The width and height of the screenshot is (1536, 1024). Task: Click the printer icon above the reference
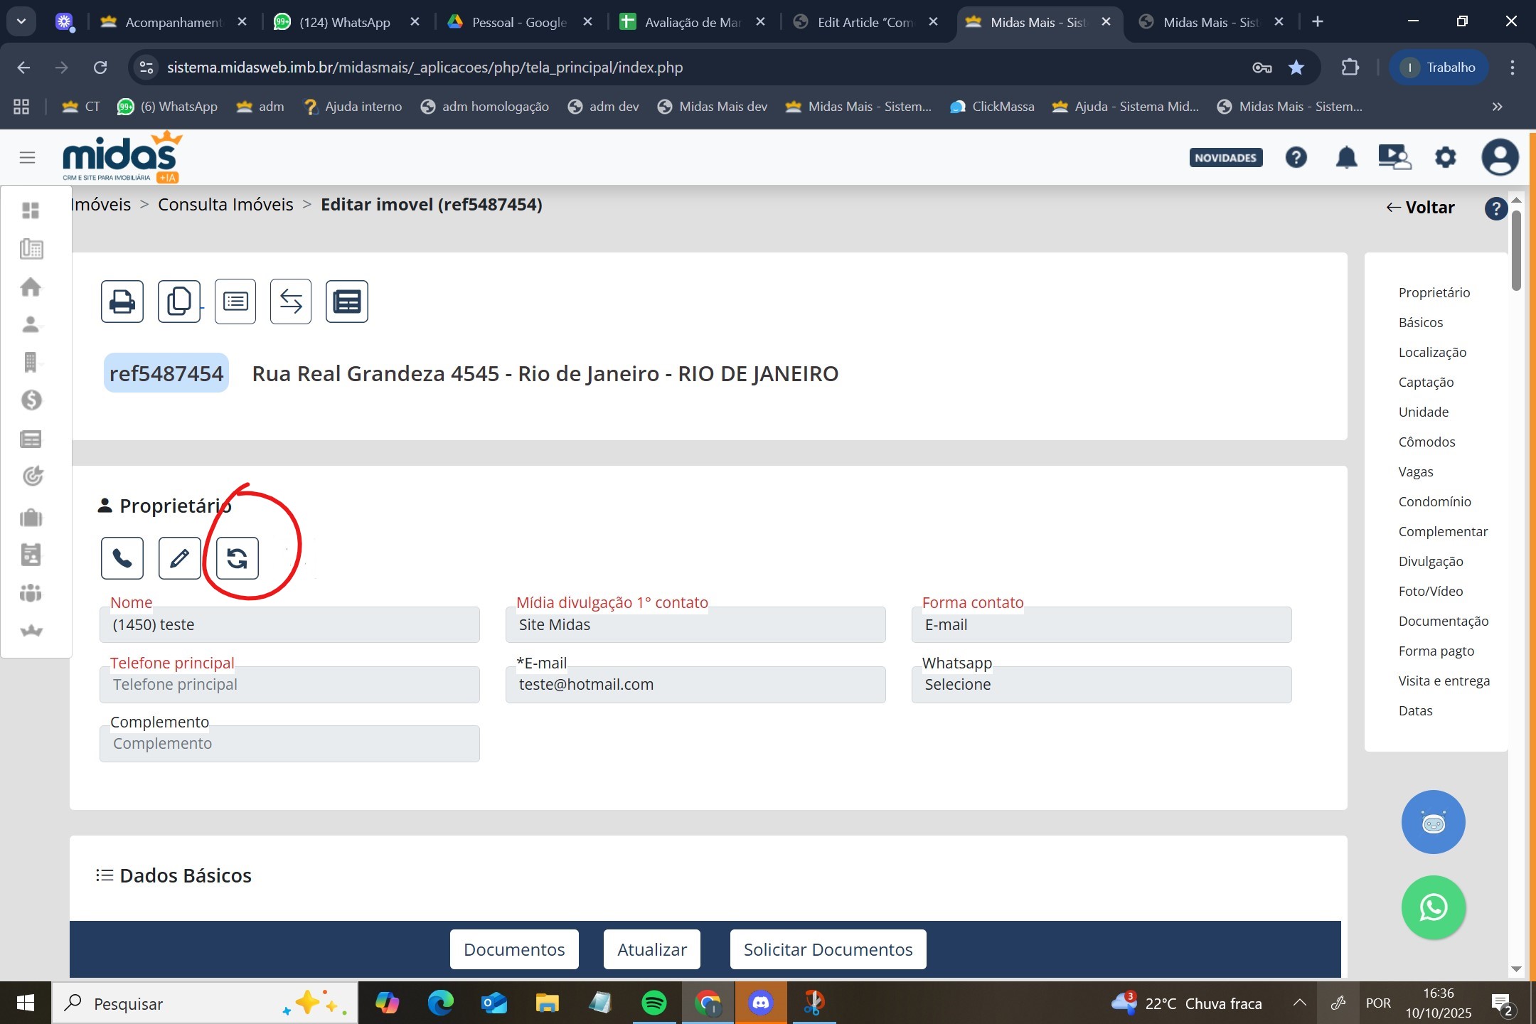(x=122, y=302)
